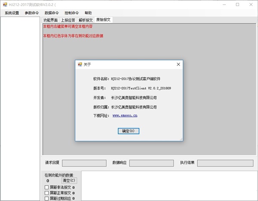
Task: Click the main window app icon
Action: tap(5, 4)
